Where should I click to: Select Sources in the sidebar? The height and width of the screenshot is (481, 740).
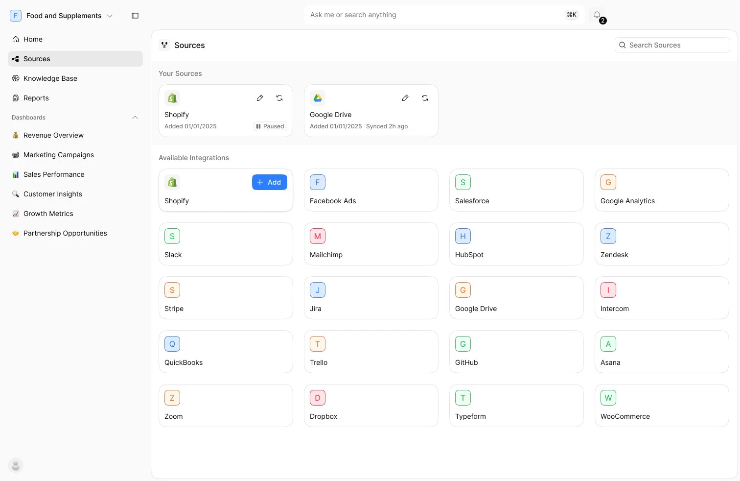(x=75, y=59)
